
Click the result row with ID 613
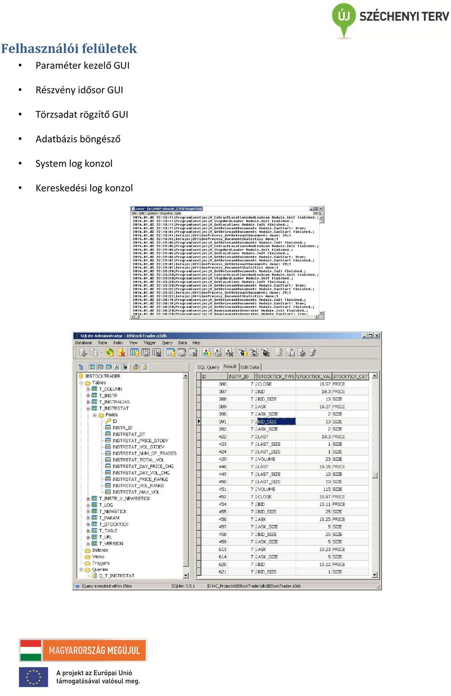point(285,549)
